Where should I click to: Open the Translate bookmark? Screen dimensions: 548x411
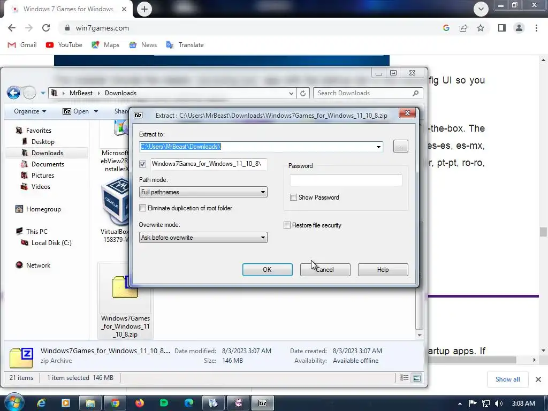[x=185, y=45]
